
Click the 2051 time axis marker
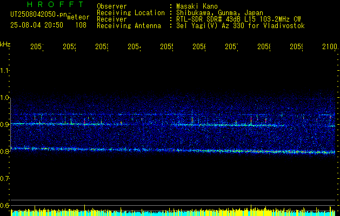pos(37,47)
